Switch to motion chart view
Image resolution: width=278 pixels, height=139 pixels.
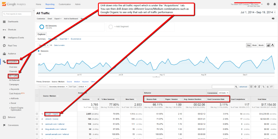pyautogui.click(x=273, y=45)
